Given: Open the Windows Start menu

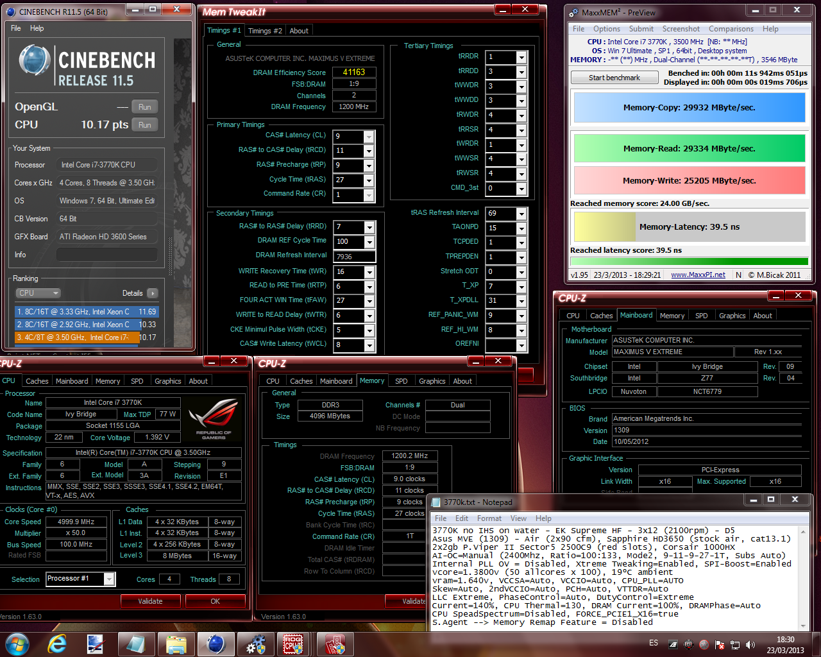Looking at the screenshot, I should click(x=16, y=644).
